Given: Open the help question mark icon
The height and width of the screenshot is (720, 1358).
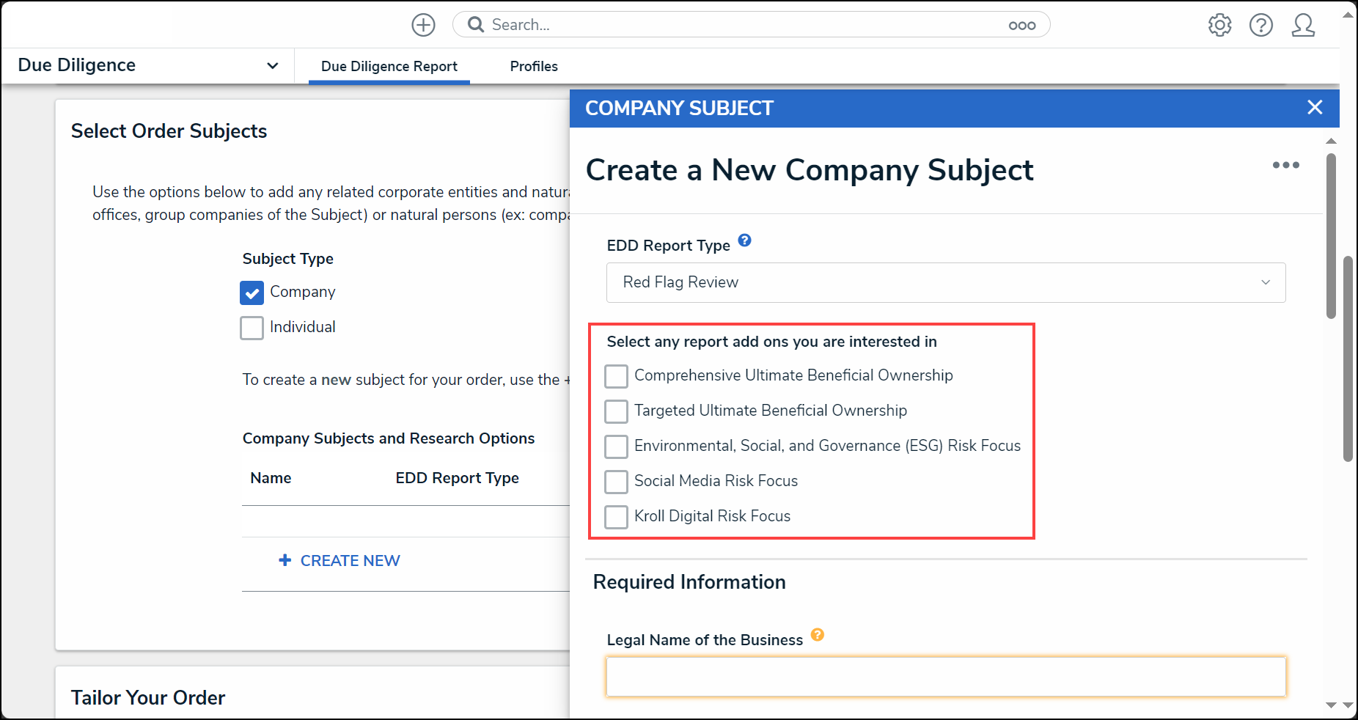Looking at the screenshot, I should [1261, 25].
